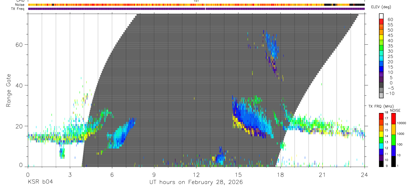Click the 'Noise' row label at top left
Viewport: 410px width, 189px height.
click(20, 5)
